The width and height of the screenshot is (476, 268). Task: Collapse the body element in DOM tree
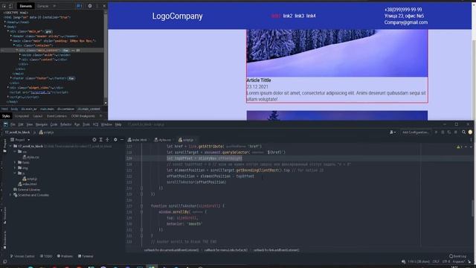[x=5, y=27]
